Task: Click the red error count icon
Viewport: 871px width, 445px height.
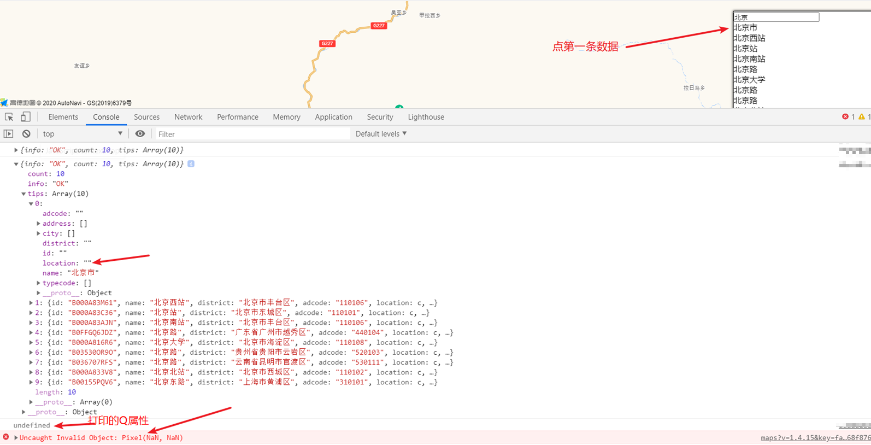Action: pyautogui.click(x=845, y=117)
